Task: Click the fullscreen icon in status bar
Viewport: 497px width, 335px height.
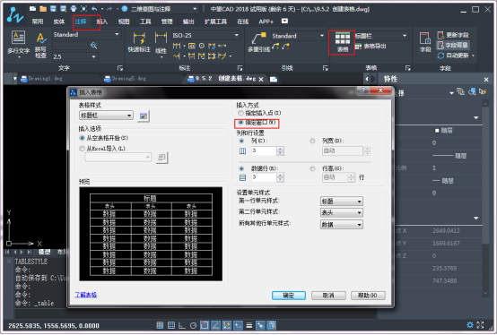Action: (480, 325)
